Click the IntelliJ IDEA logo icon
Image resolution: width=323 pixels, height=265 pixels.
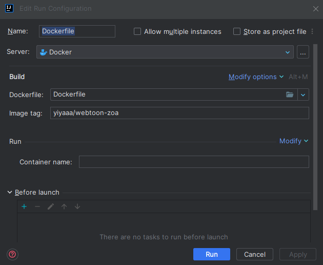pyautogui.click(x=9, y=8)
